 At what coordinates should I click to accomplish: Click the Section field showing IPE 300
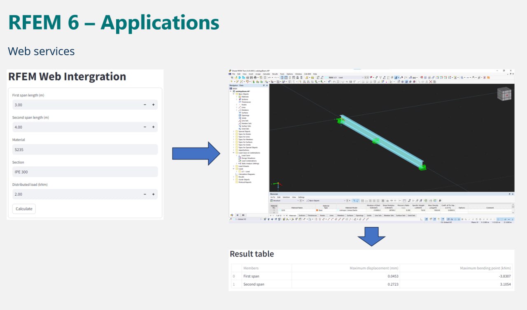(85, 172)
